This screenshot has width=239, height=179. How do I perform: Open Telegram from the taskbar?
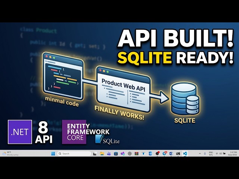(x=164, y=153)
